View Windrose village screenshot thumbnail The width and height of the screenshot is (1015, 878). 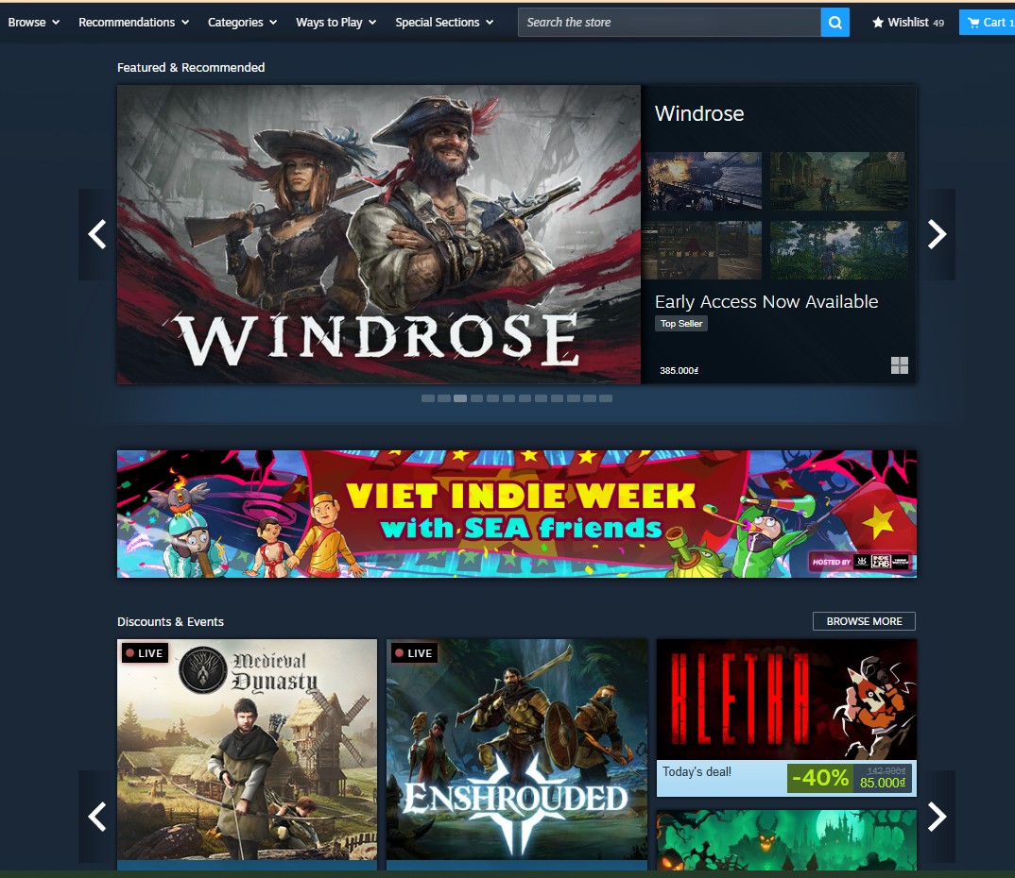(839, 181)
